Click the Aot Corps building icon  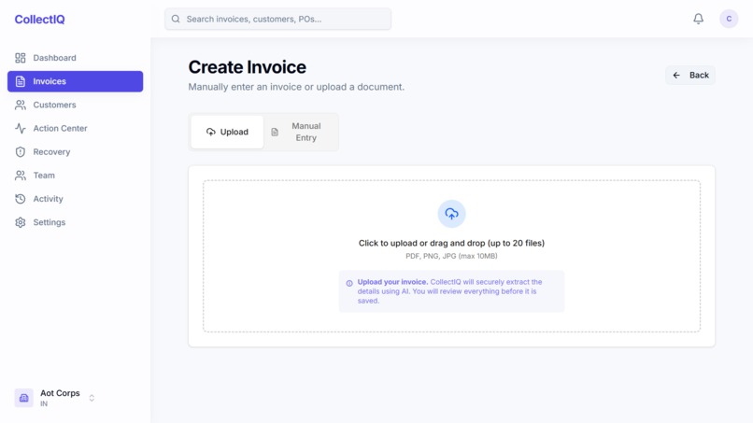tap(23, 398)
